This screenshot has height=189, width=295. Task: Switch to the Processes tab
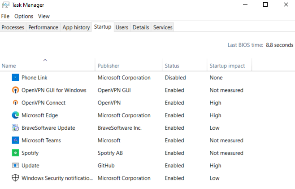click(13, 27)
